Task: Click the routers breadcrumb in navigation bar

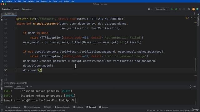Action: [16, 9]
